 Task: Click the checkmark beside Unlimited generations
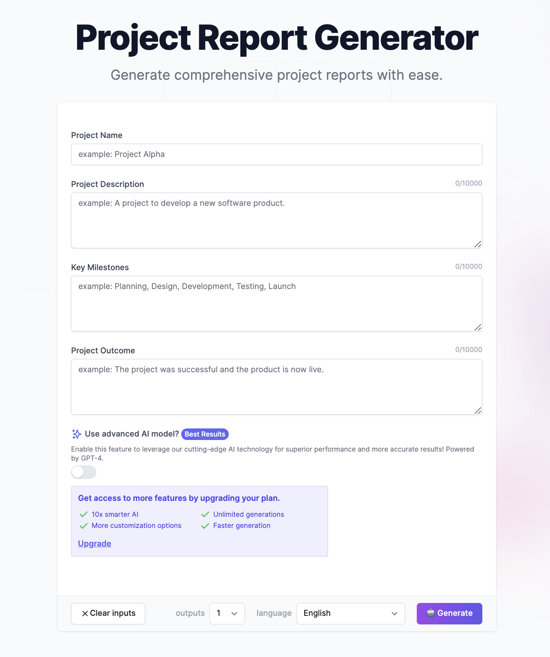pyautogui.click(x=205, y=514)
